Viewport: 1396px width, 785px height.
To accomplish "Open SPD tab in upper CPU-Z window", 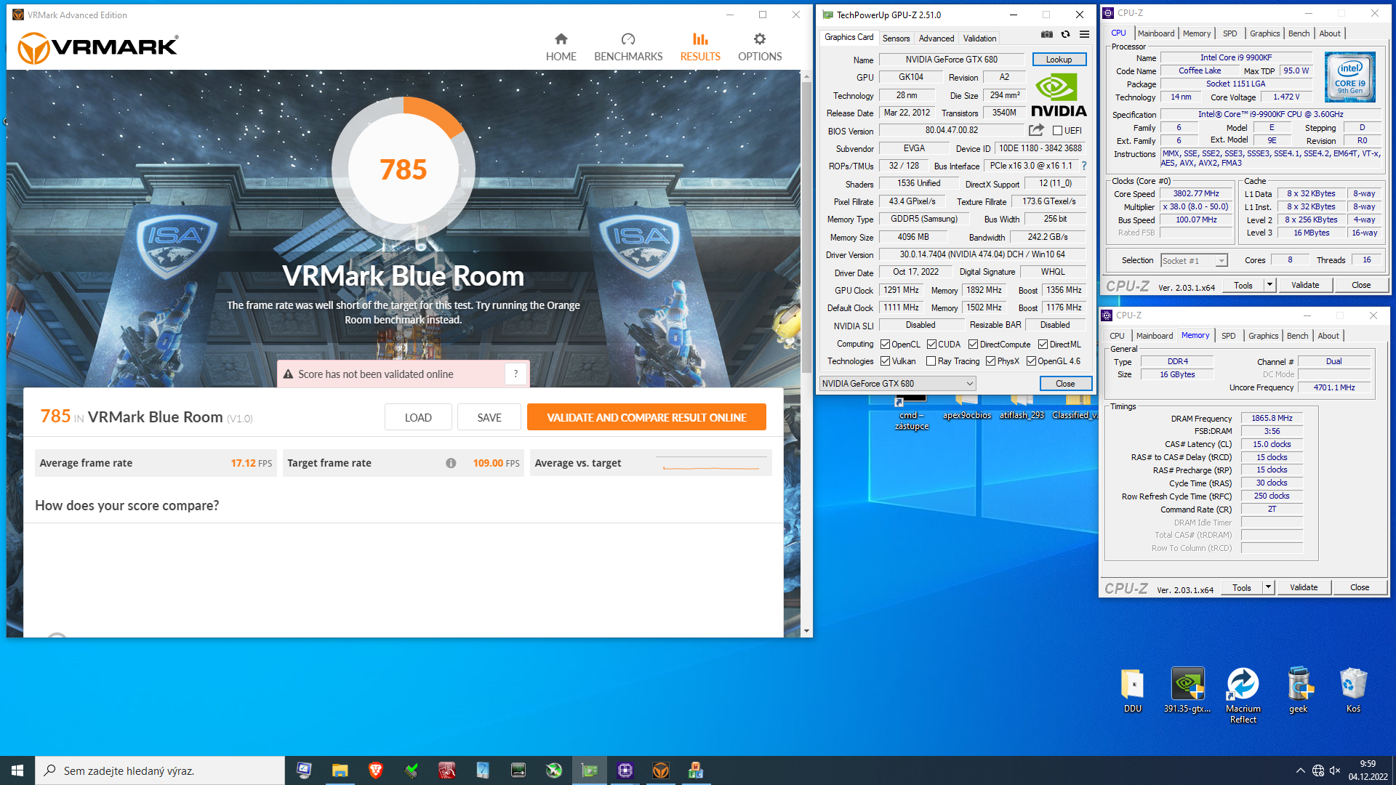I will (x=1229, y=33).
